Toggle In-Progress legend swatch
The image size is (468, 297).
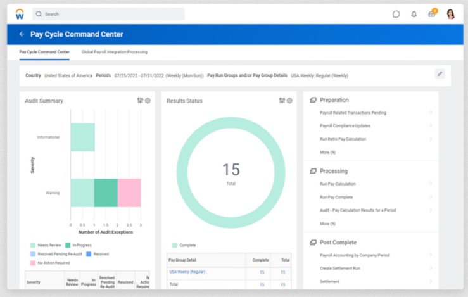click(68, 245)
